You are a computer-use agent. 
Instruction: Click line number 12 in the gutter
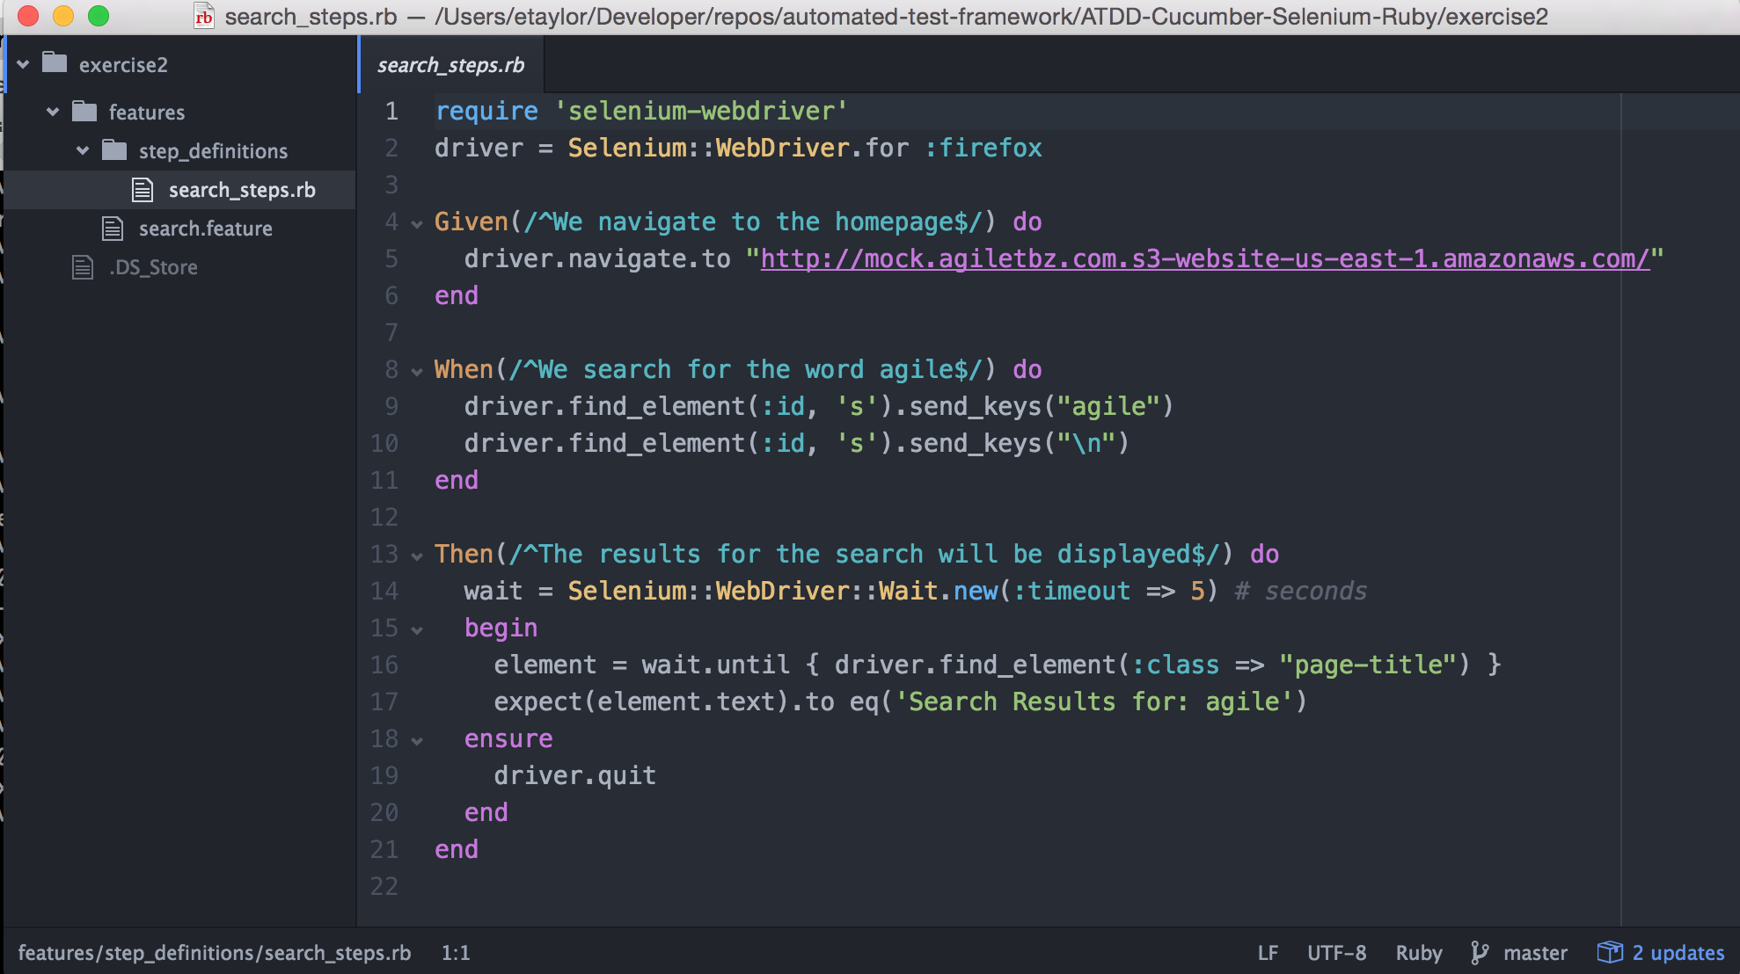pyautogui.click(x=384, y=517)
